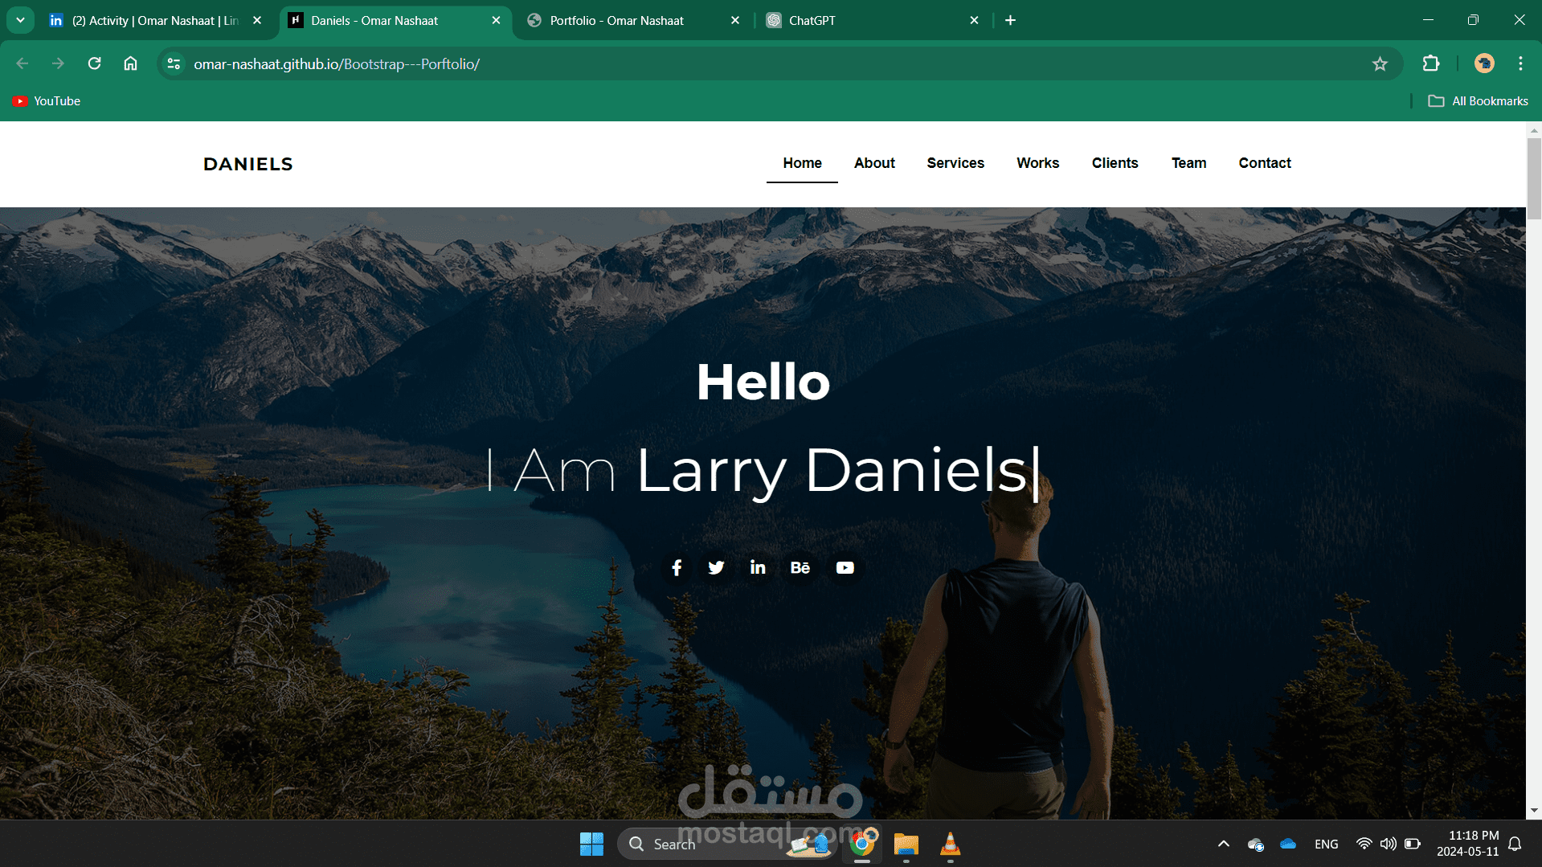The width and height of the screenshot is (1542, 867).
Task: Click the Hello heading text
Action: (763, 382)
